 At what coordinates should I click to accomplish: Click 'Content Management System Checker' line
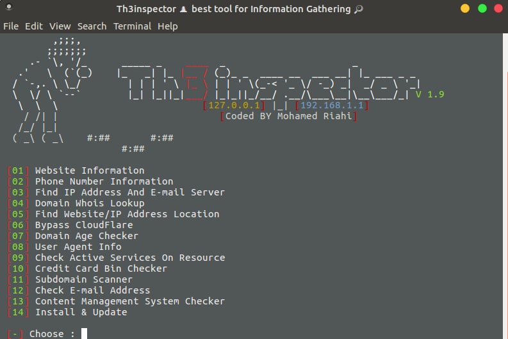coord(130,301)
